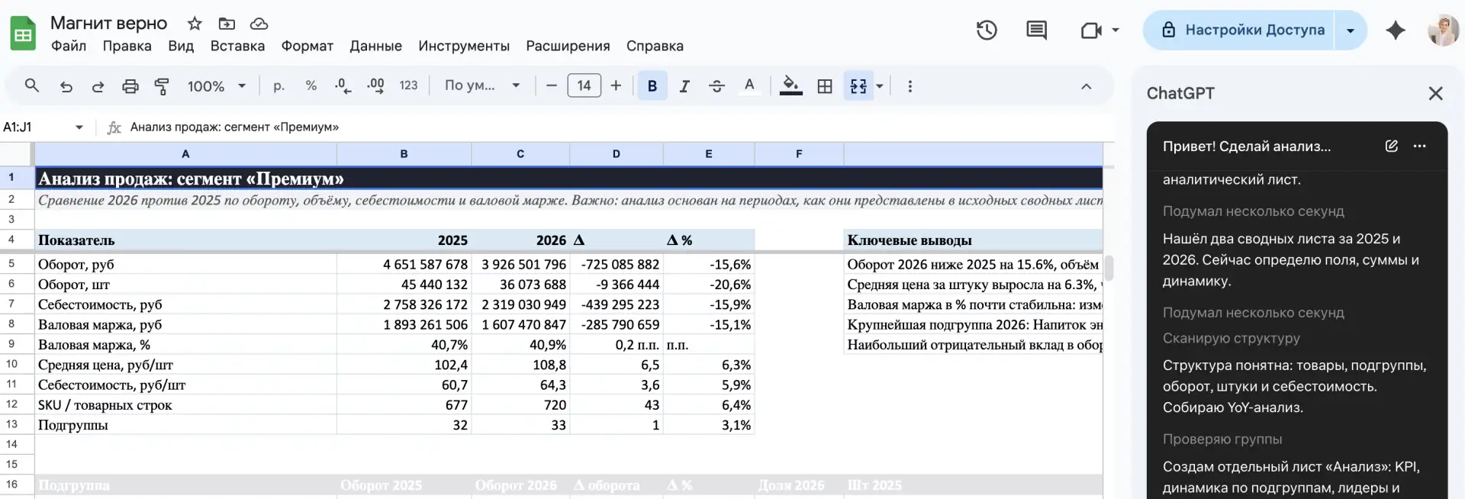1465x499 pixels.
Task: Open the user account avatar
Action: click(1443, 31)
